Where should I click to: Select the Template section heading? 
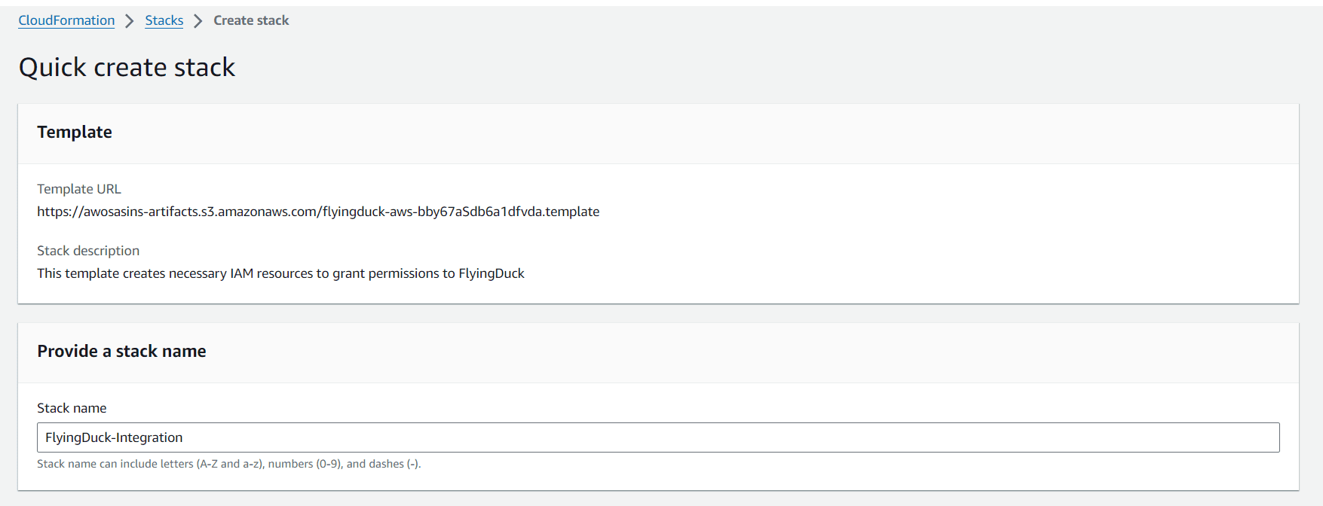click(x=75, y=132)
